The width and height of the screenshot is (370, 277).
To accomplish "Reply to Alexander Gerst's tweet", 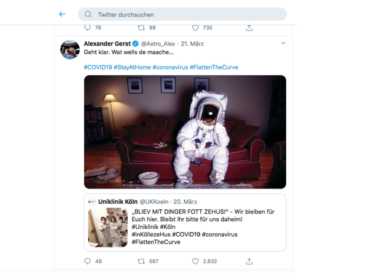I will pos(88,261).
